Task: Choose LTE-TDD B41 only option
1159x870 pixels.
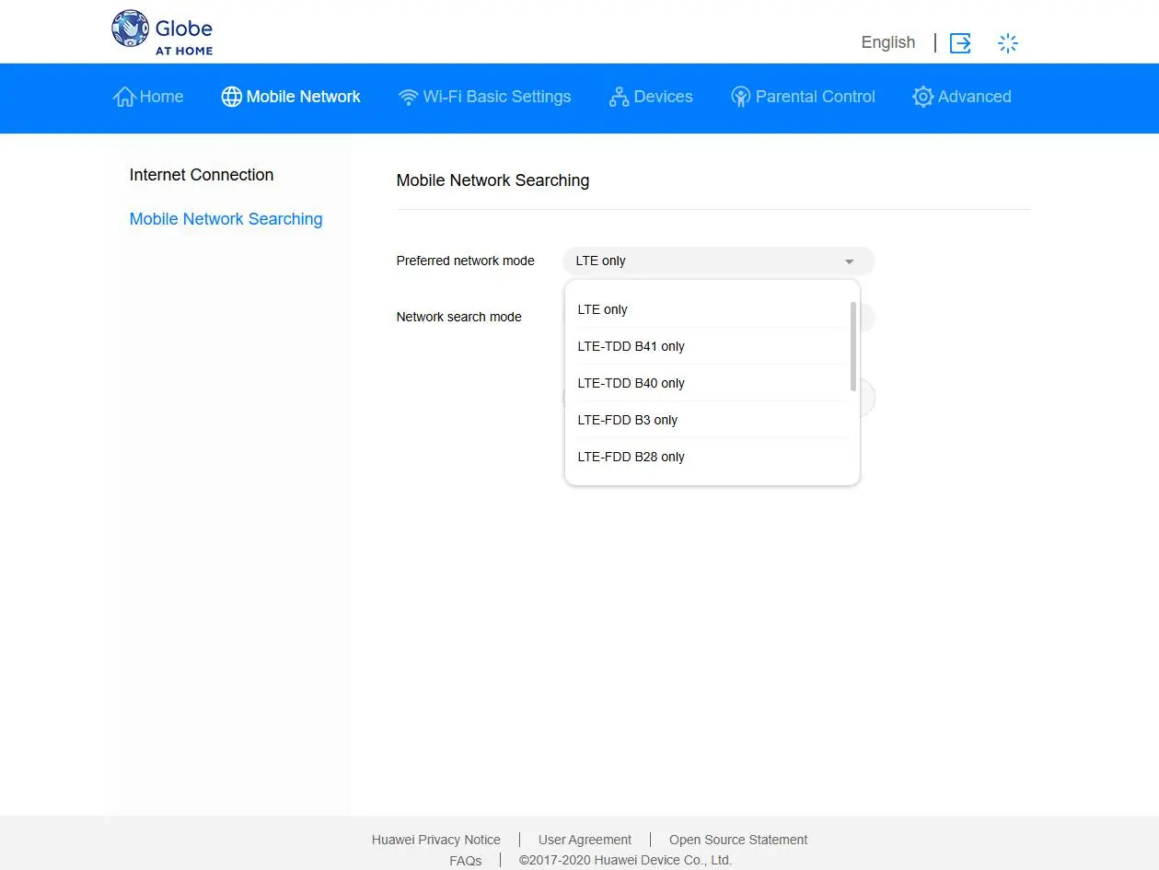Action: tap(712, 346)
